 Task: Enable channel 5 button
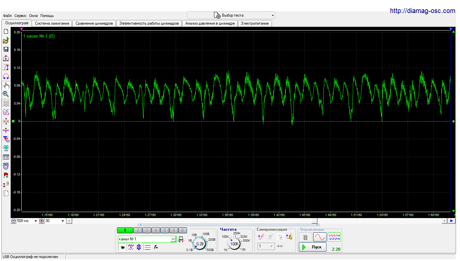(x=164, y=230)
